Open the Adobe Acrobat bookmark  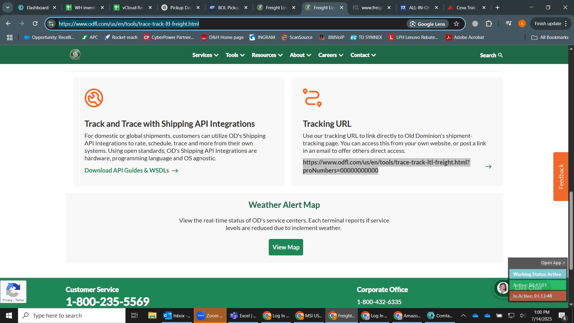coord(465,37)
